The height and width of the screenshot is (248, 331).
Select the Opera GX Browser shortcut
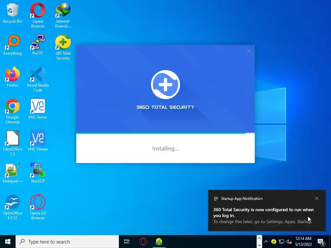pyautogui.click(x=38, y=207)
